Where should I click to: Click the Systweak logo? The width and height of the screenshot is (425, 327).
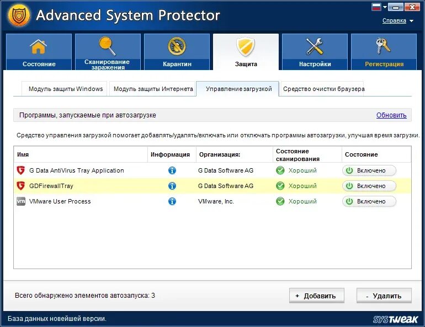(x=395, y=319)
